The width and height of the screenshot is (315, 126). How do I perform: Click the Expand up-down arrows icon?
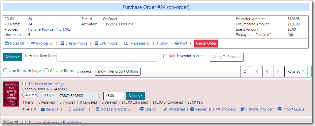pyautogui.click(x=70, y=109)
